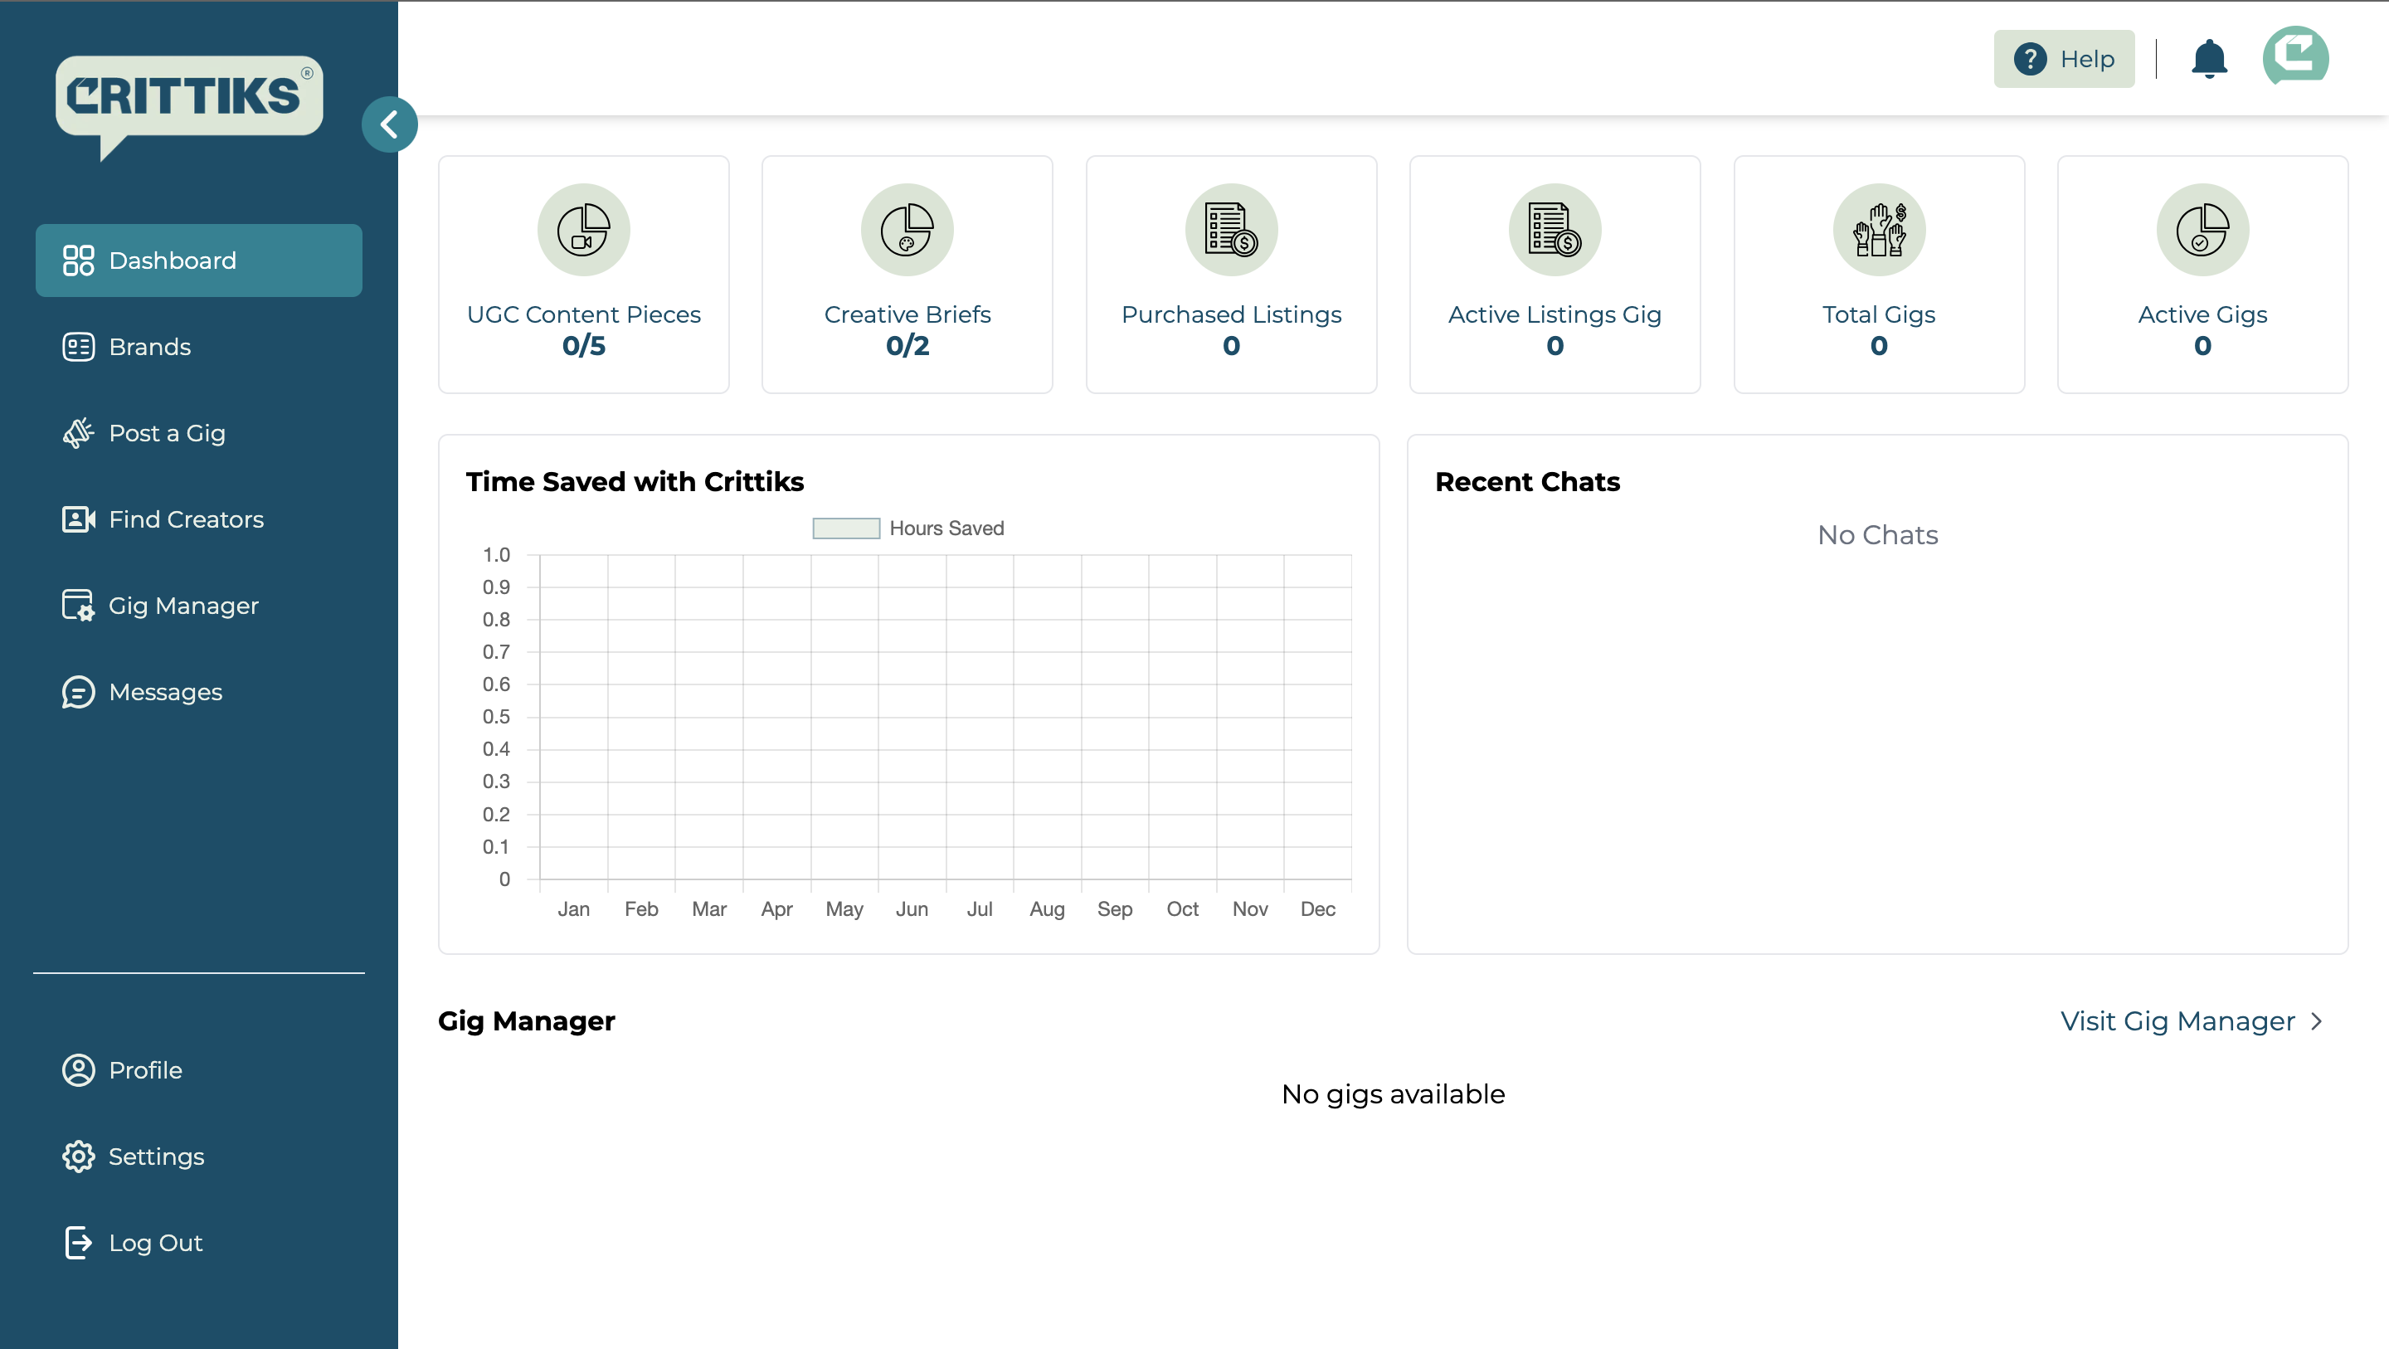Click the Active Listings Gig icon
Image resolution: width=2389 pixels, height=1349 pixels.
point(1555,230)
